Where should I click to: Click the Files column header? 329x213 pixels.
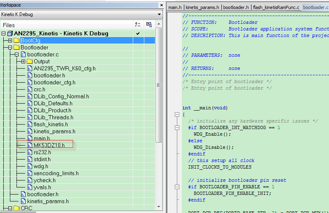click(x=67, y=25)
